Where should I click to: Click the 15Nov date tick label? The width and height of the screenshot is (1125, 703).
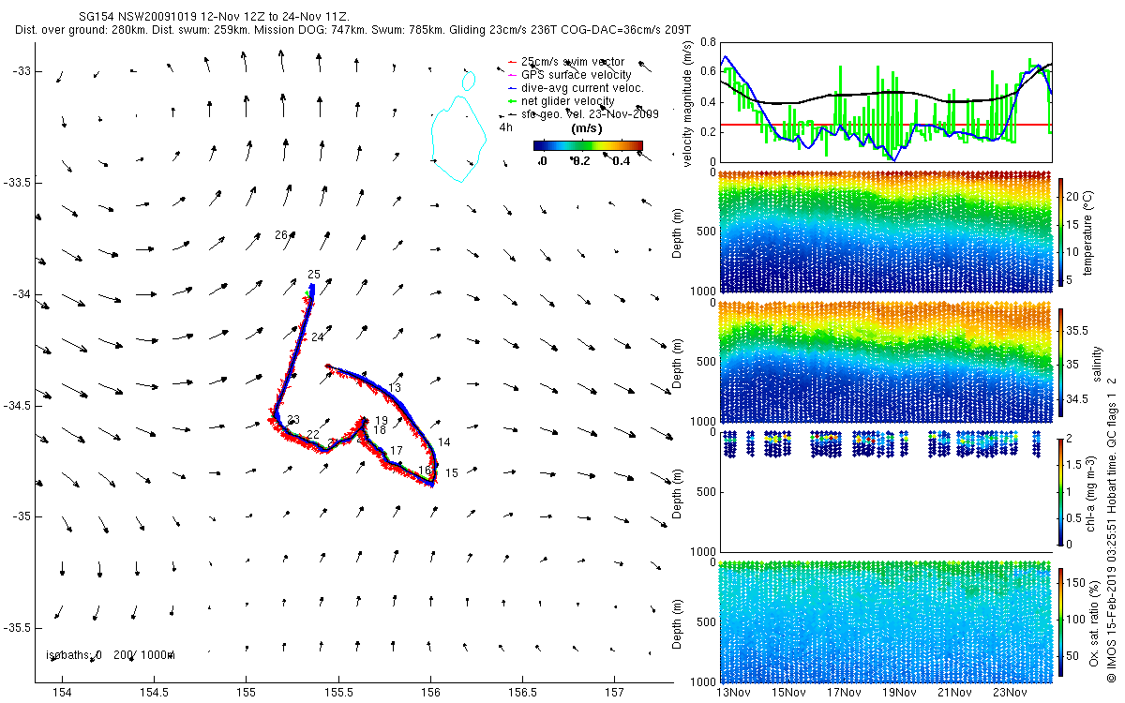(x=788, y=693)
